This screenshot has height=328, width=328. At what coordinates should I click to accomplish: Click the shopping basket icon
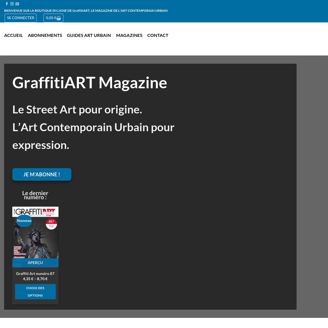point(59,18)
